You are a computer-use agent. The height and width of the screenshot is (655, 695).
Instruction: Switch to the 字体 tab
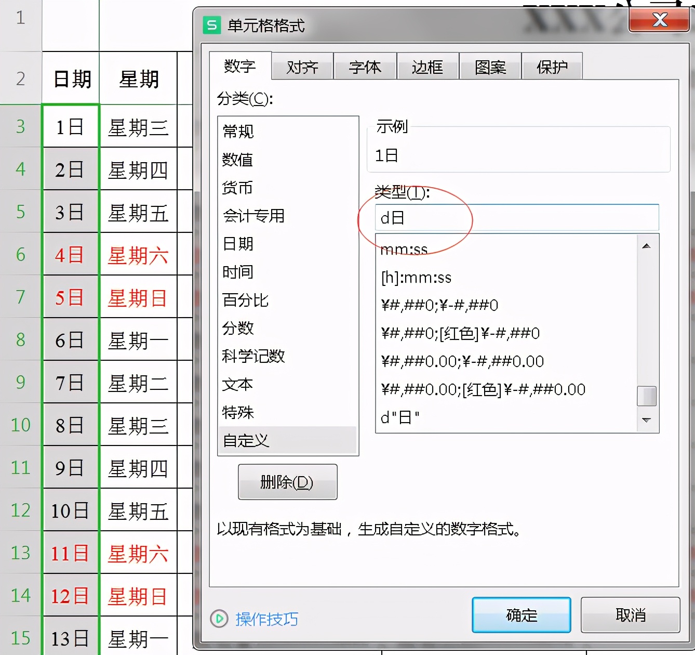point(365,67)
